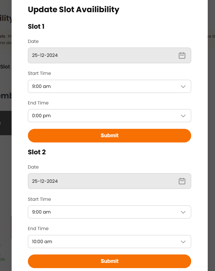This screenshot has width=215, height=271.
Task: Click the Slot 2 date field showing 25-12-2024
Action: [x=99, y=181]
